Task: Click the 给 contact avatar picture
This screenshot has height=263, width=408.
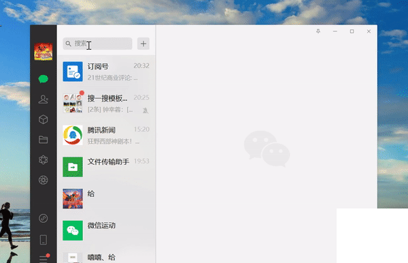Action: [x=73, y=199]
